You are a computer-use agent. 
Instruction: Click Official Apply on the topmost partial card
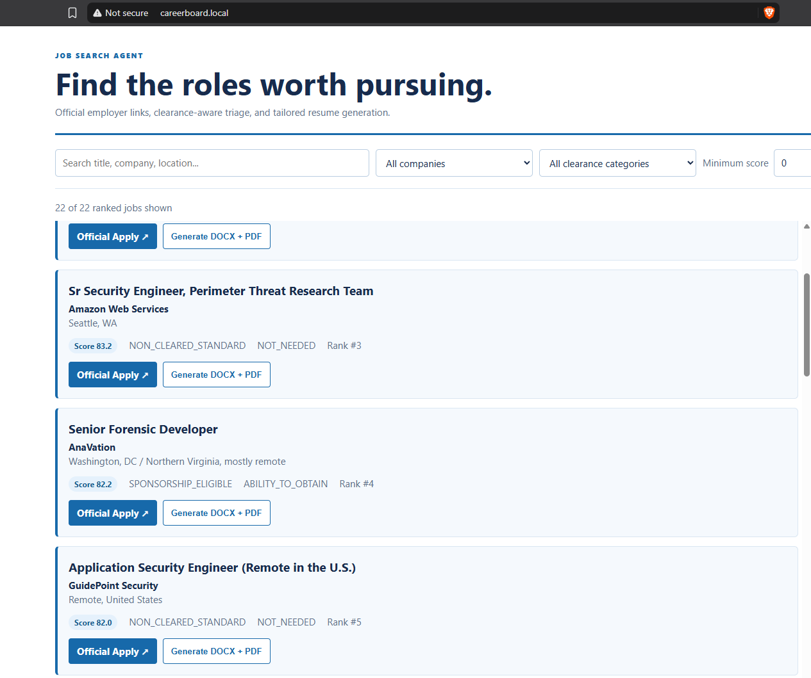[113, 236]
